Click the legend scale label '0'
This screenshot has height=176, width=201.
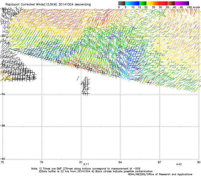pos(119,7)
